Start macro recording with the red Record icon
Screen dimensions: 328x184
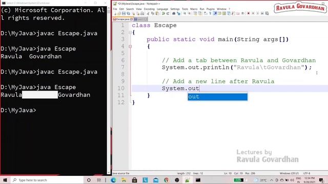(248, 13)
